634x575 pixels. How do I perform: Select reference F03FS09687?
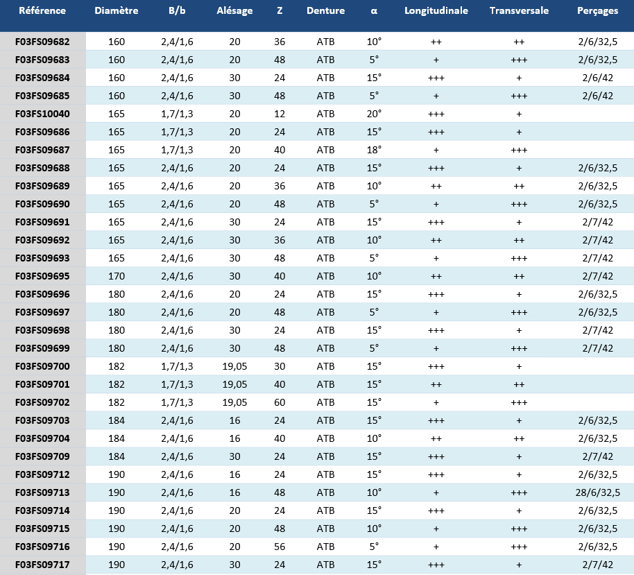tap(42, 150)
